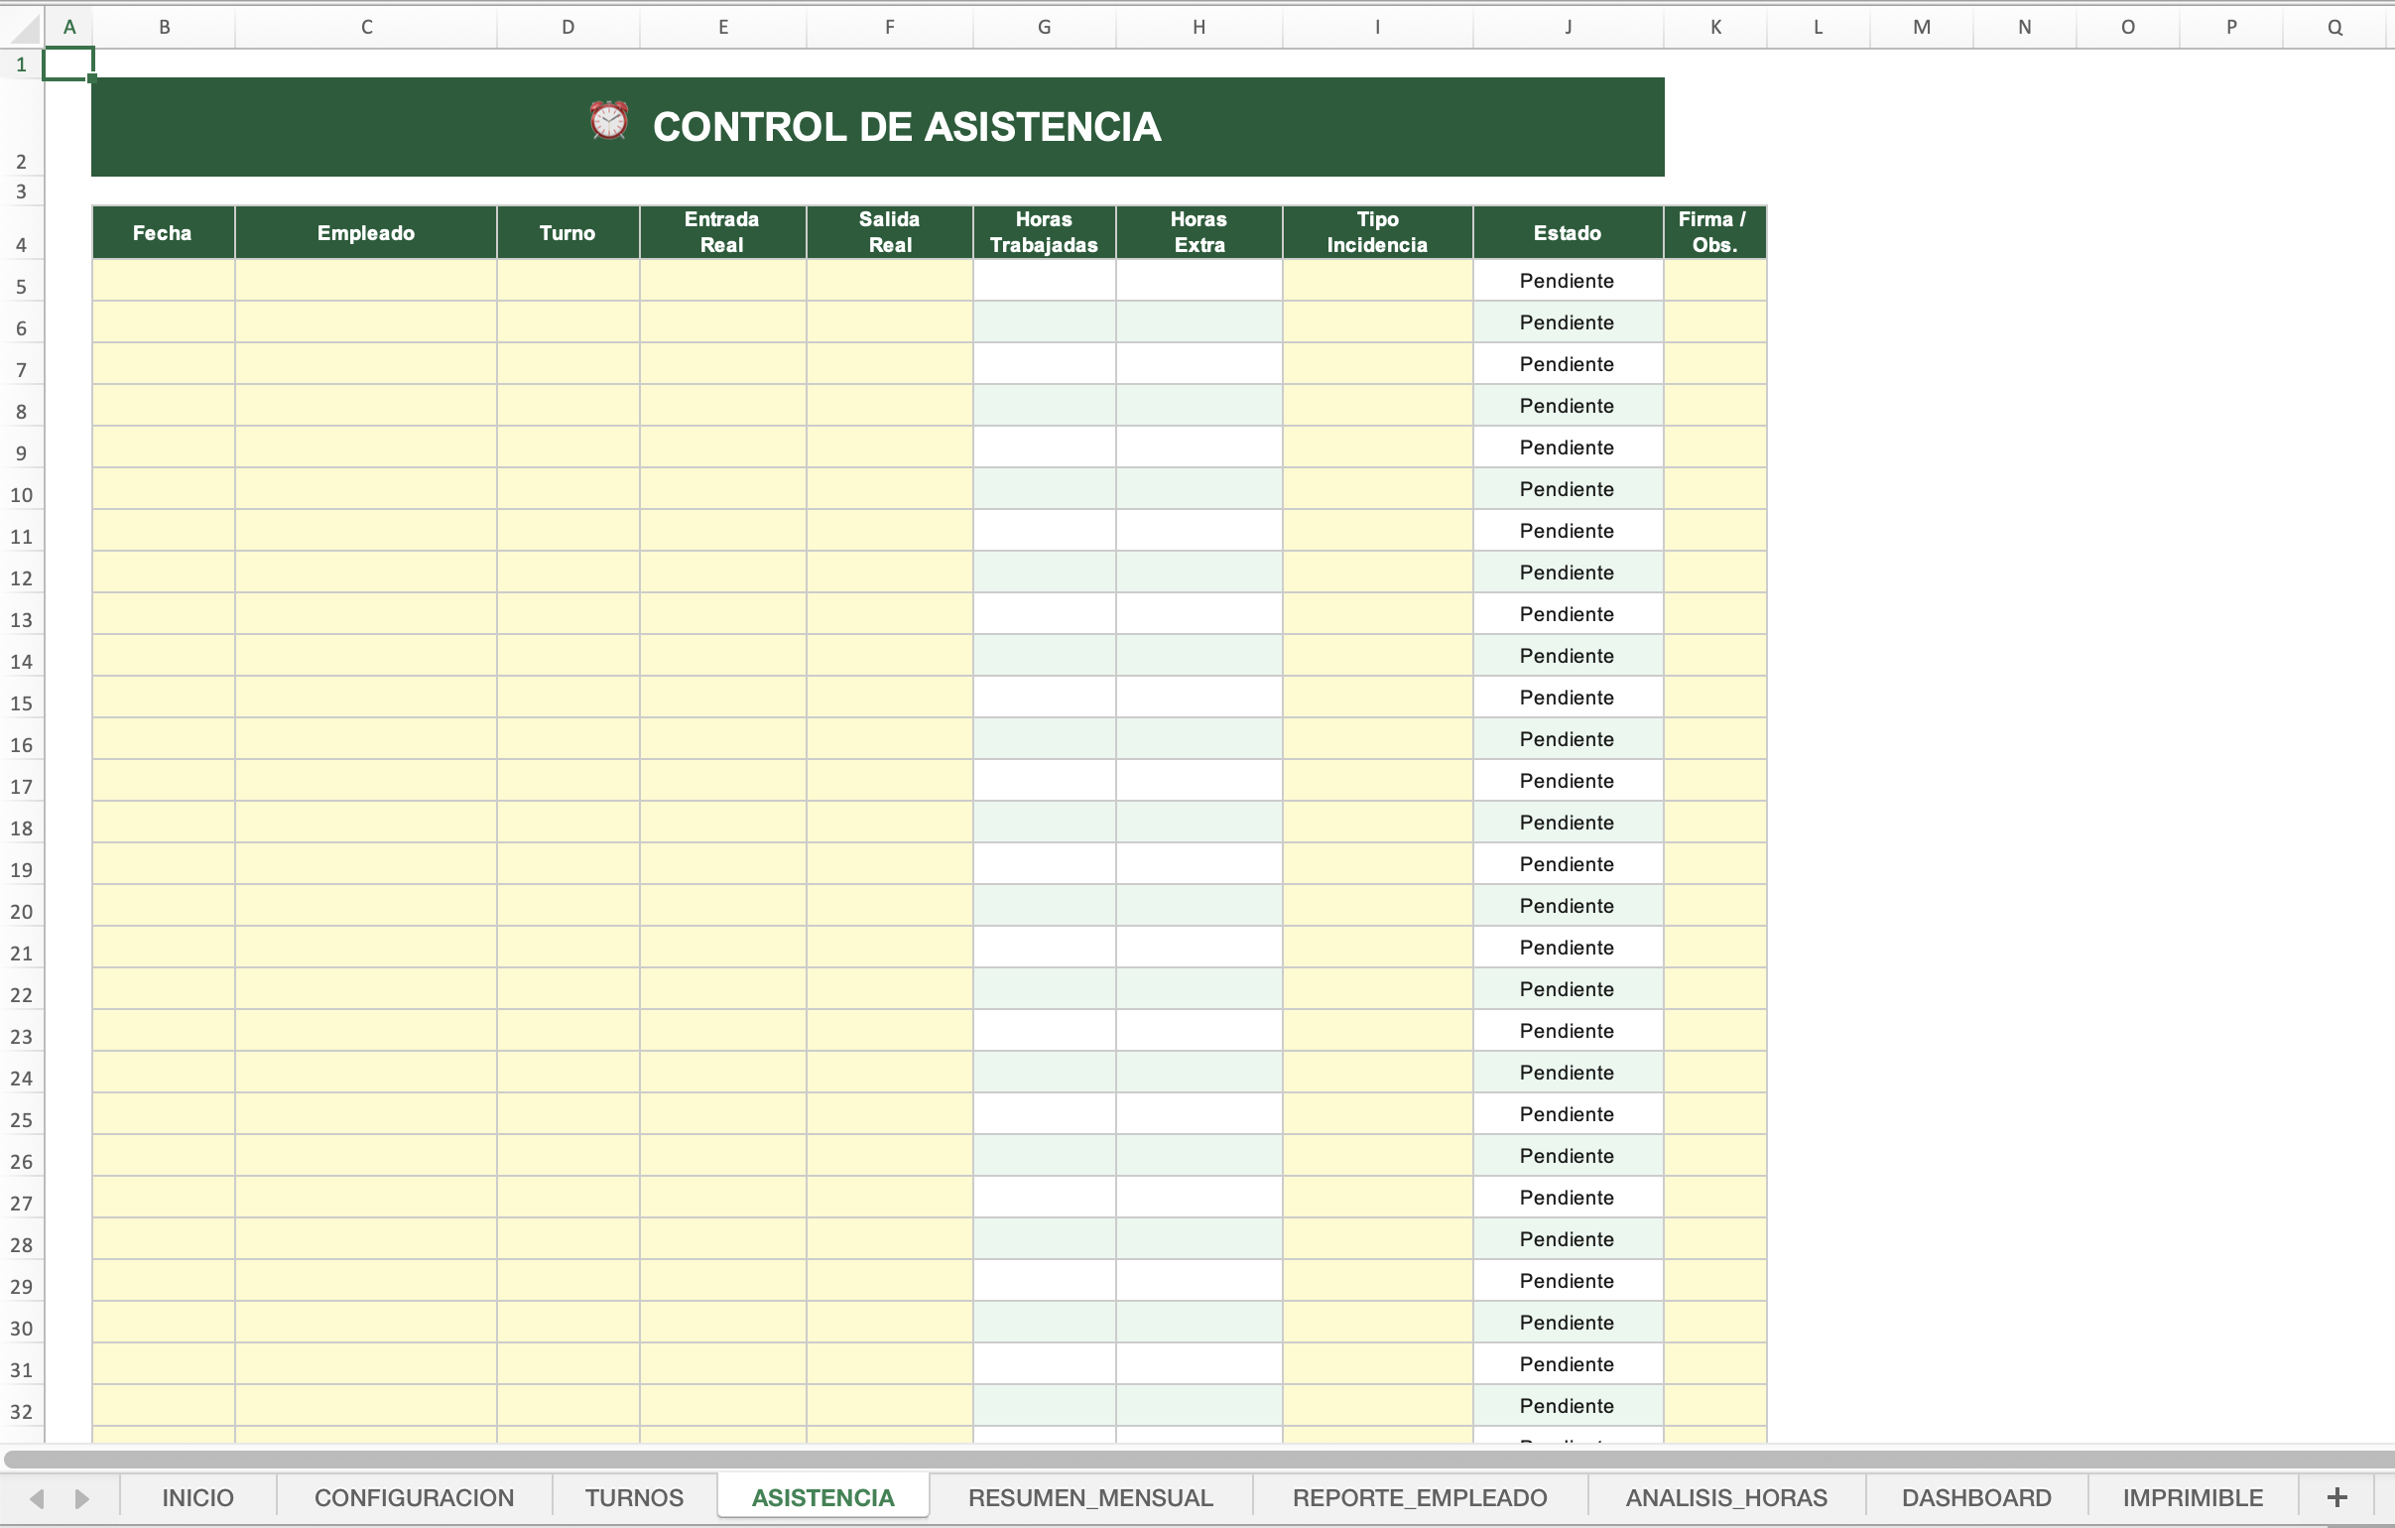
Task: Select column M header
Action: point(1922,27)
